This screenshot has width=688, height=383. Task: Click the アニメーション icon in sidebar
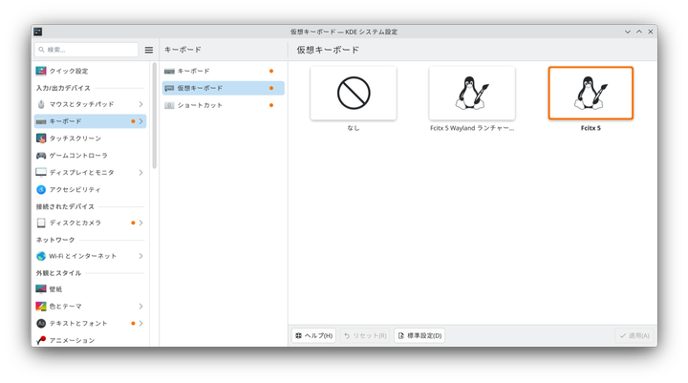click(41, 340)
